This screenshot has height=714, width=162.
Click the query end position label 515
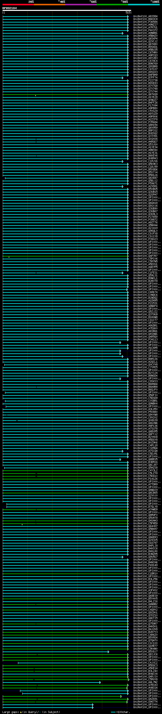tap(128, 12)
